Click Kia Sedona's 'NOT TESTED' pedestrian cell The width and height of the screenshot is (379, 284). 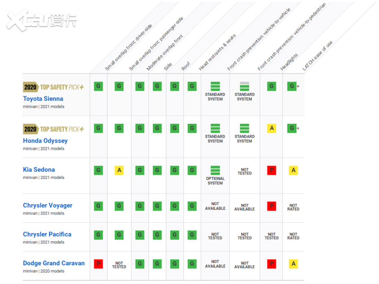245,172
